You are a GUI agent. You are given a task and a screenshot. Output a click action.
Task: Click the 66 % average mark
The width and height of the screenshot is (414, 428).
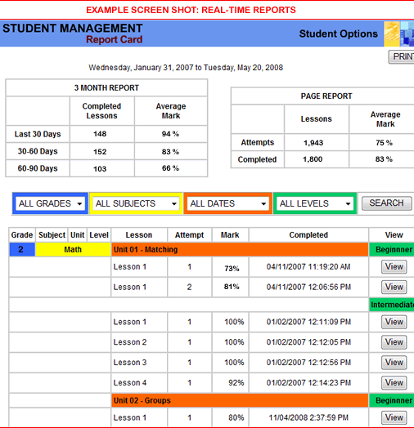pos(170,168)
